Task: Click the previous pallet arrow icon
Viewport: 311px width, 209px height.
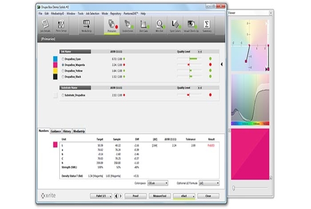Action: point(116,196)
